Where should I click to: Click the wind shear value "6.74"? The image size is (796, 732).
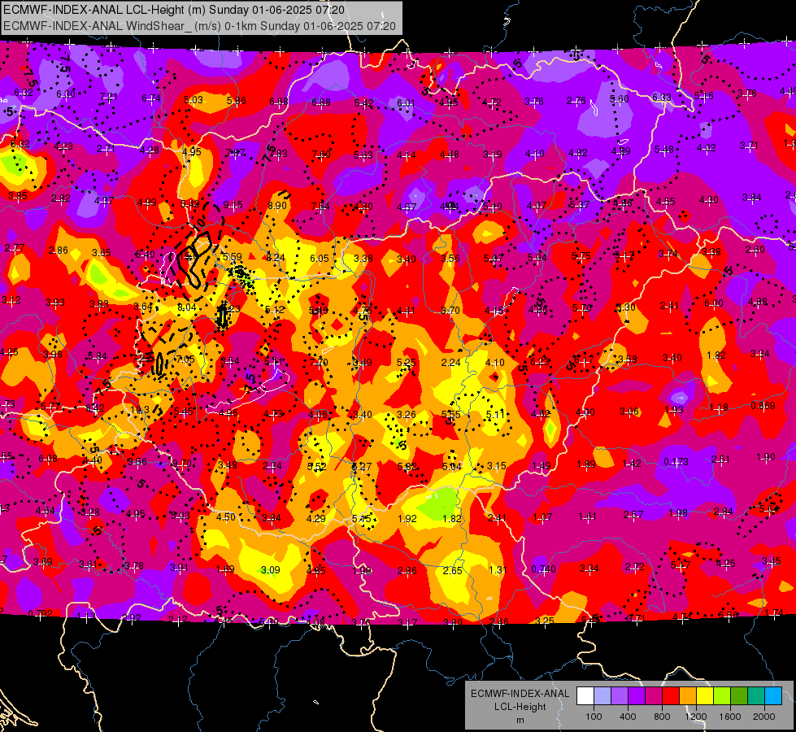click(x=151, y=98)
